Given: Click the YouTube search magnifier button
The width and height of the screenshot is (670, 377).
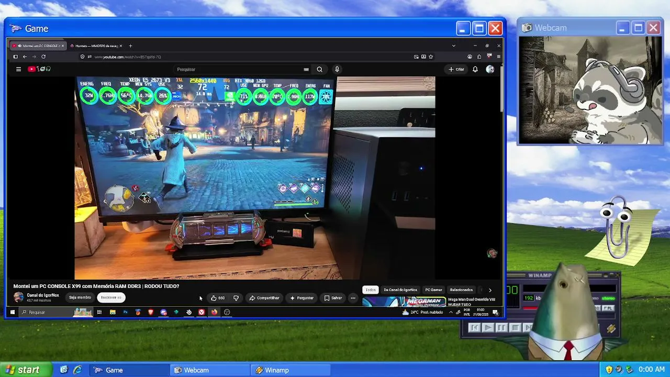Looking at the screenshot, I should click(x=319, y=69).
